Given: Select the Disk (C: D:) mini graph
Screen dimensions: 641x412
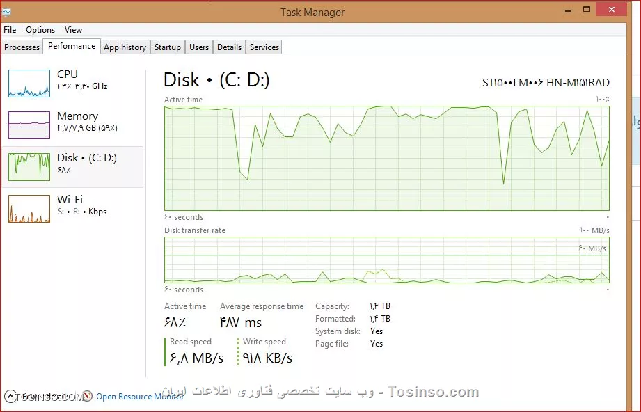Looking at the screenshot, I should coord(29,167).
